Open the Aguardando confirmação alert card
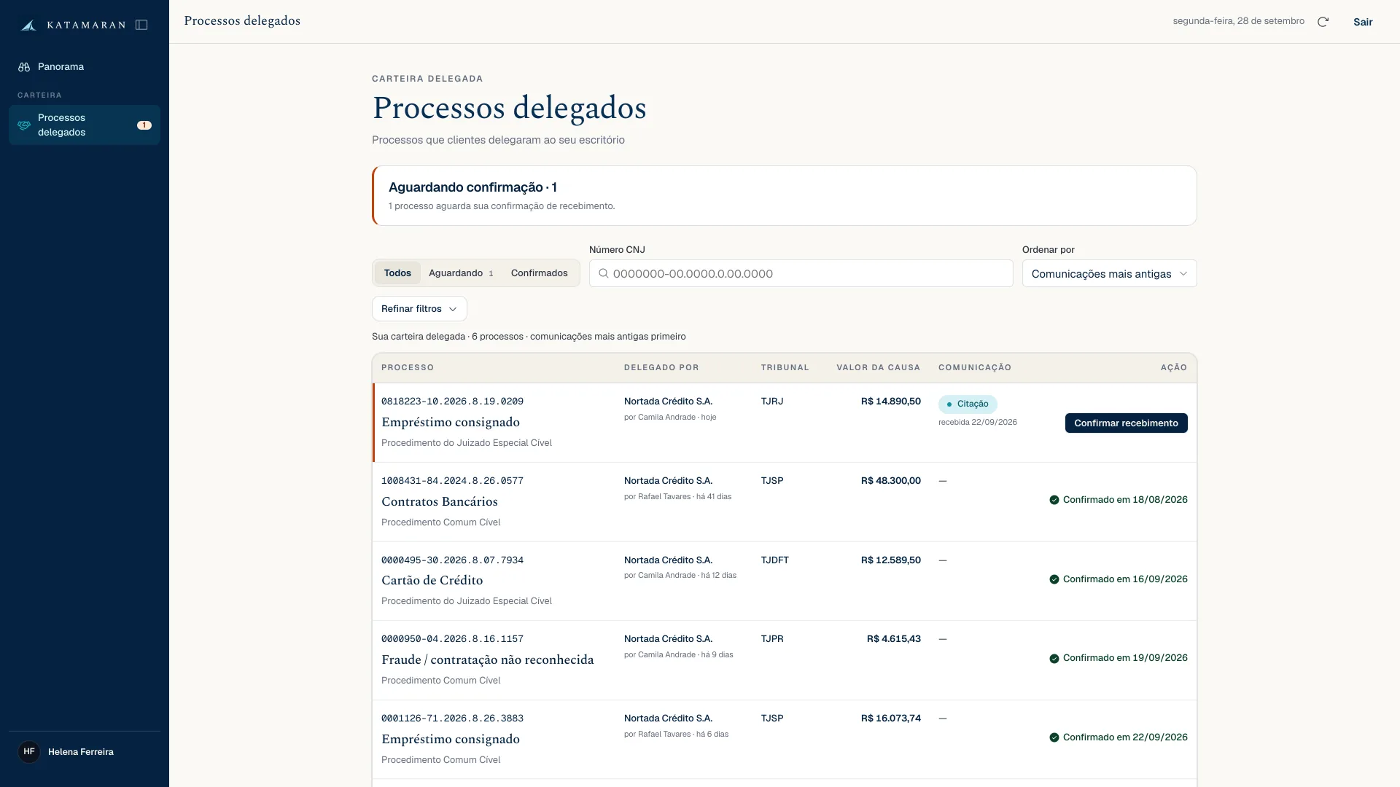This screenshot has height=787, width=1400. pyautogui.click(x=784, y=195)
